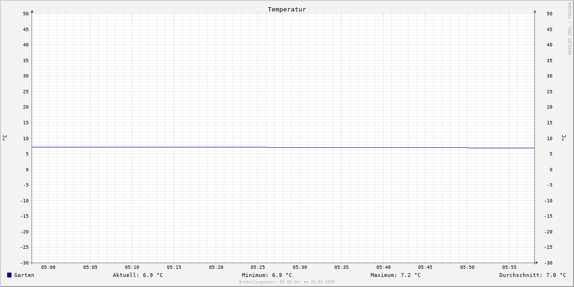Image resolution: width=574 pixels, height=287 pixels.
Task: Click the 05:55 time axis label
Action: point(509,267)
